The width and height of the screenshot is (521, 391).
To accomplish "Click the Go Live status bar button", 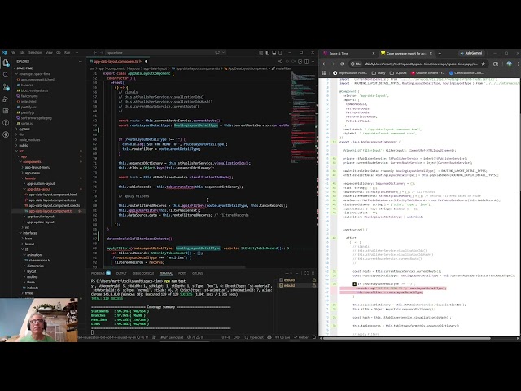I will point(282,337).
